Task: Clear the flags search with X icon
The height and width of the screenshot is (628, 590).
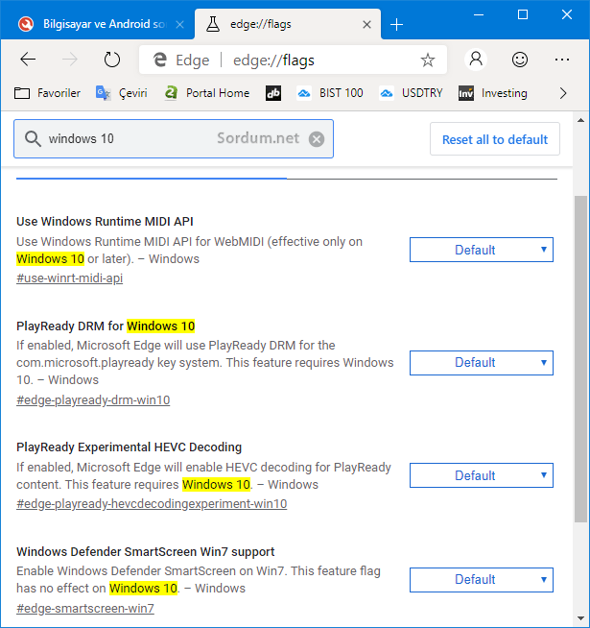Action: pyautogui.click(x=317, y=139)
